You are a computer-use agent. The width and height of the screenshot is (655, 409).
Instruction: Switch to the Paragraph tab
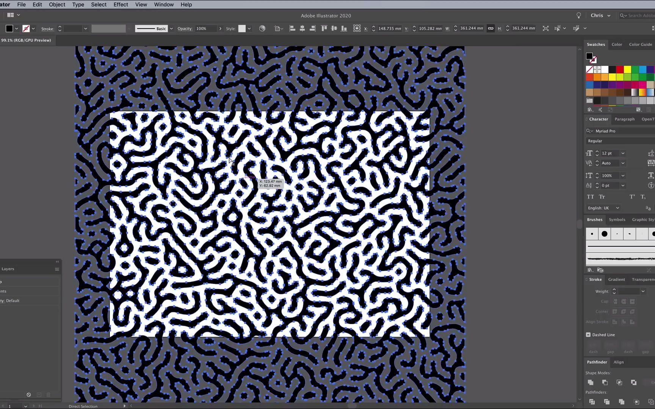[625, 119]
